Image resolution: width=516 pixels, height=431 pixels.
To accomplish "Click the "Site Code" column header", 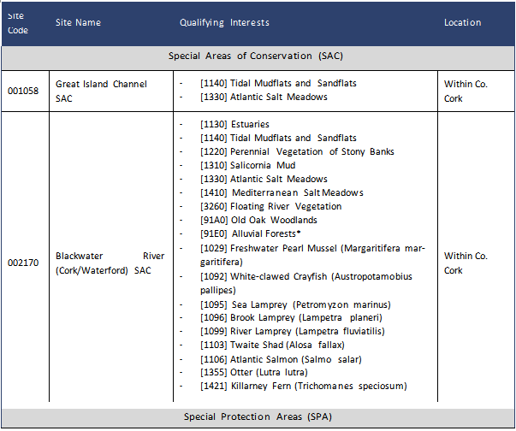I will point(18,22).
